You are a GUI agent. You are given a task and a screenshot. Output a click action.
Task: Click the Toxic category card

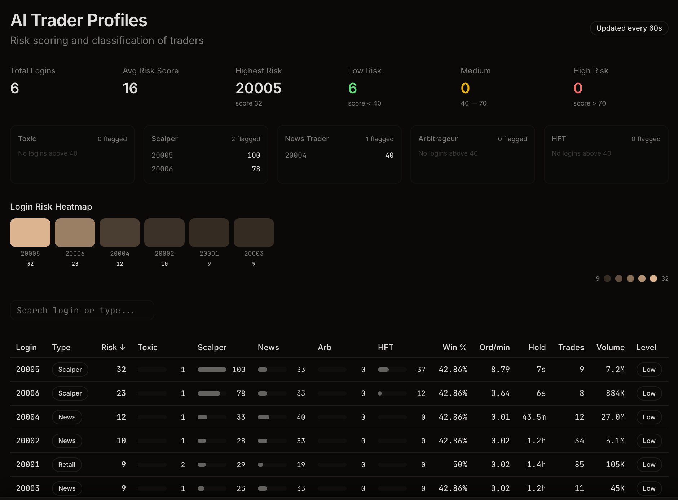click(72, 154)
